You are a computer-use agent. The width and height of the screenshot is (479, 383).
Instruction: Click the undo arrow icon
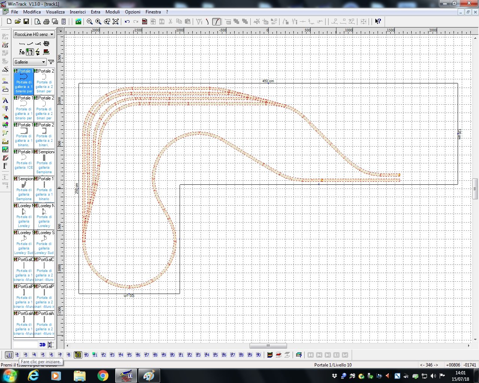point(127,22)
